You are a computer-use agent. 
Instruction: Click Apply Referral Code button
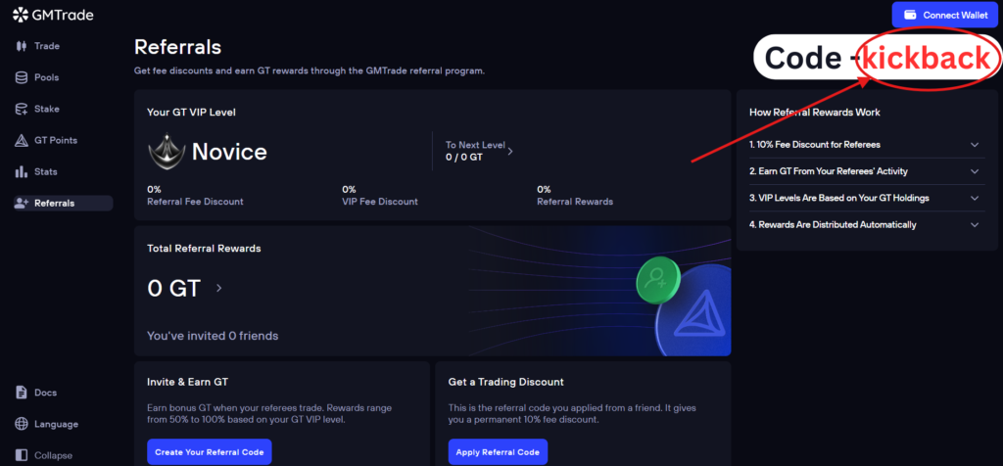pos(498,452)
